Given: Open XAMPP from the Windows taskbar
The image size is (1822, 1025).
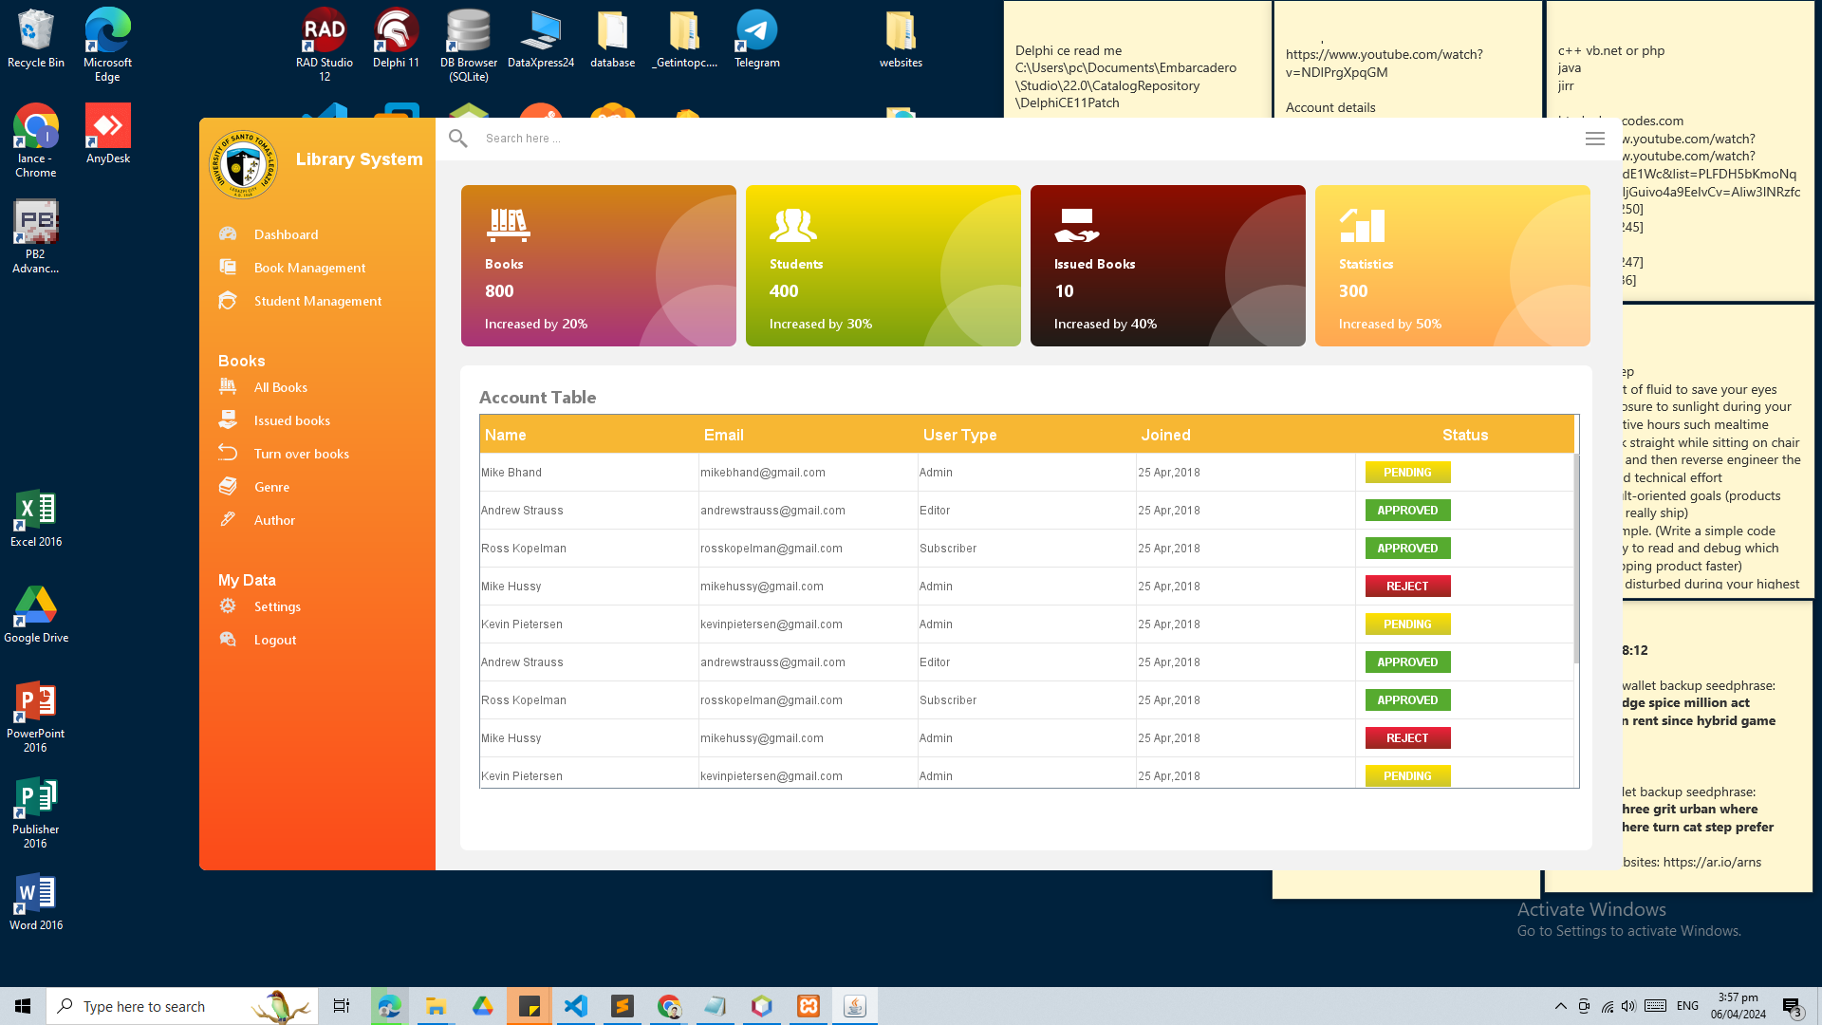Looking at the screenshot, I should [x=809, y=1006].
